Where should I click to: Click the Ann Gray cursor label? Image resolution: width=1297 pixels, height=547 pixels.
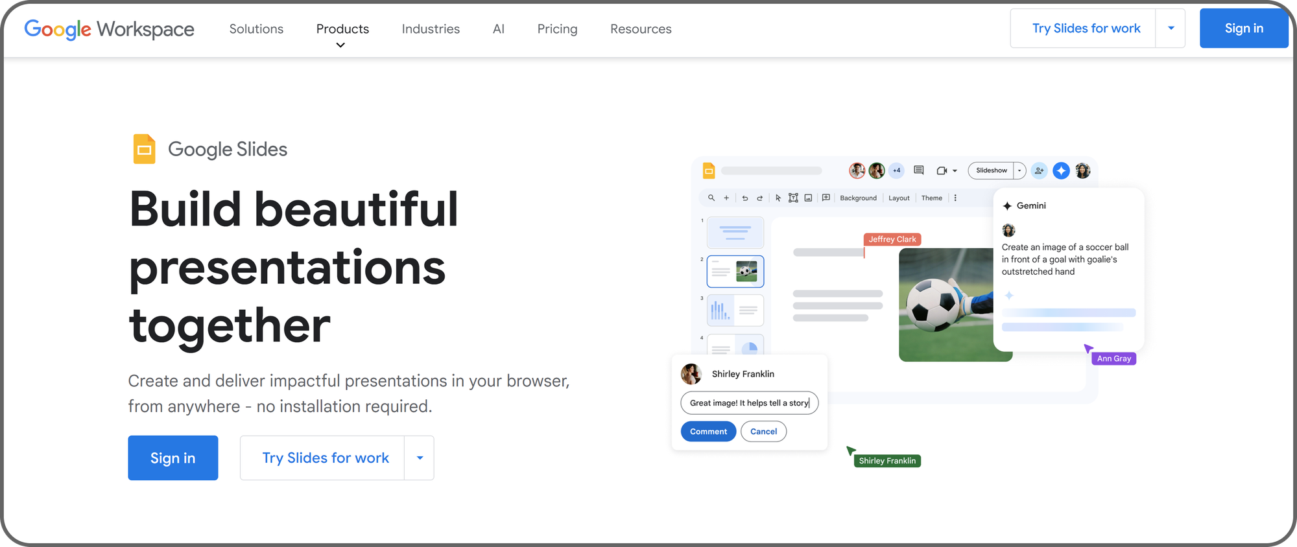(1113, 358)
